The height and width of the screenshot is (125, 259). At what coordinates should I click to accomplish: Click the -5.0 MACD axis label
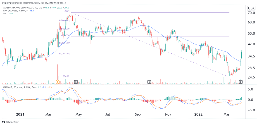click(x=252, y=110)
